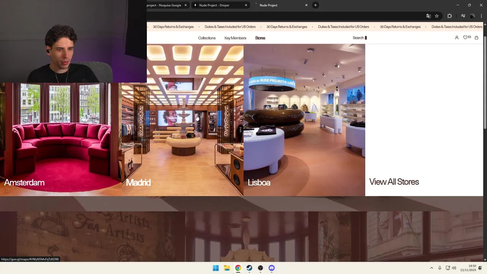Show hidden system tray icons chevron
This screenshot has width=487, height=274.
coord(431,268)
